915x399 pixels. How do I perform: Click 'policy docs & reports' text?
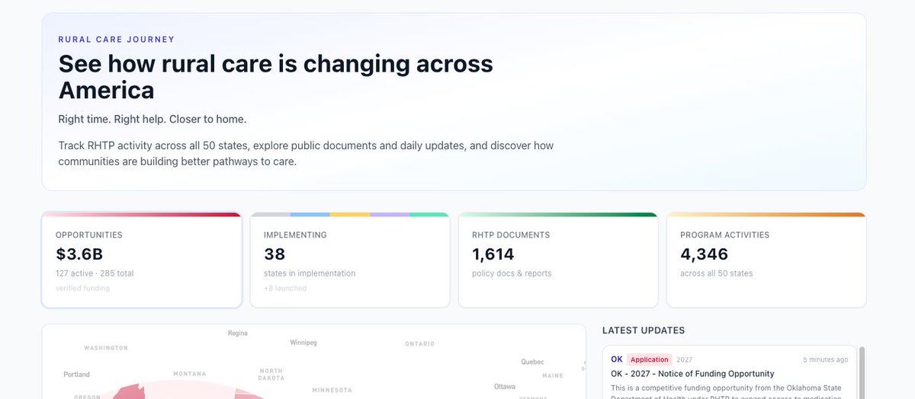pos(512,273)
